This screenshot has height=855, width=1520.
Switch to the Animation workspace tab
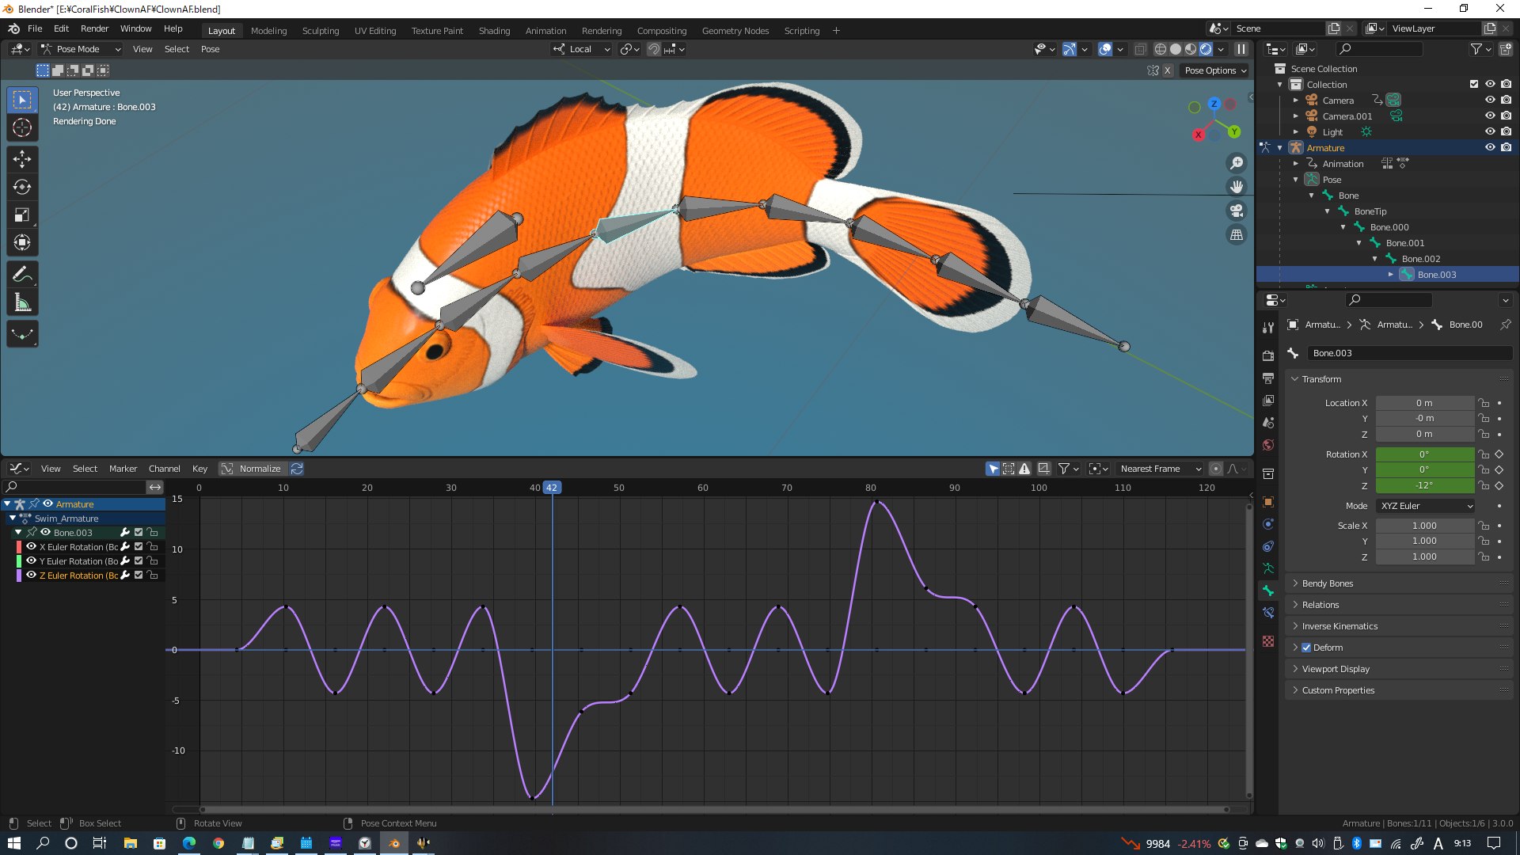click(x=545, y=31)
